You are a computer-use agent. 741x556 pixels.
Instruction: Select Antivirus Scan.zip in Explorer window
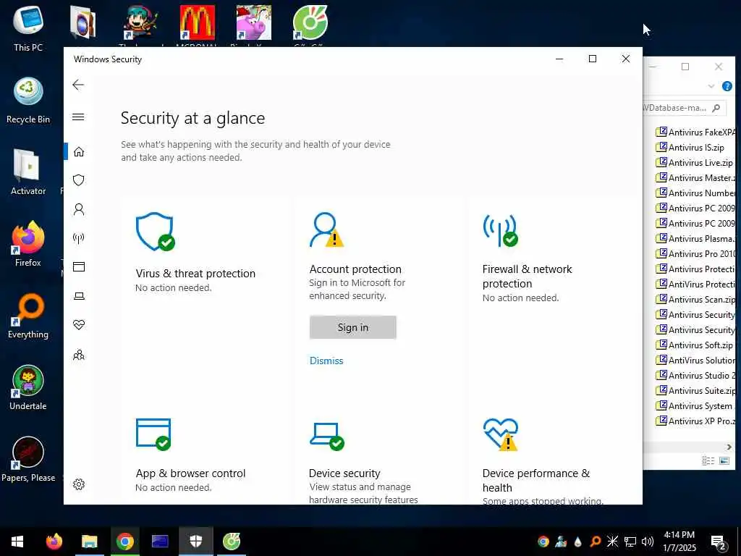pyautogui.click(x=695, y=299)
